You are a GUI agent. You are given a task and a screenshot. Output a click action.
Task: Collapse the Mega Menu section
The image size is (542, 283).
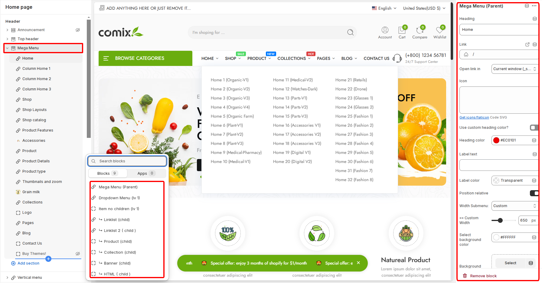tap(7, 48)
